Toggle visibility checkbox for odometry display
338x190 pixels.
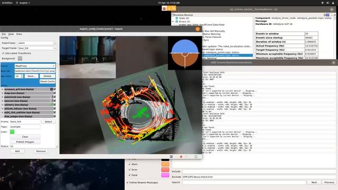[54, 104]
